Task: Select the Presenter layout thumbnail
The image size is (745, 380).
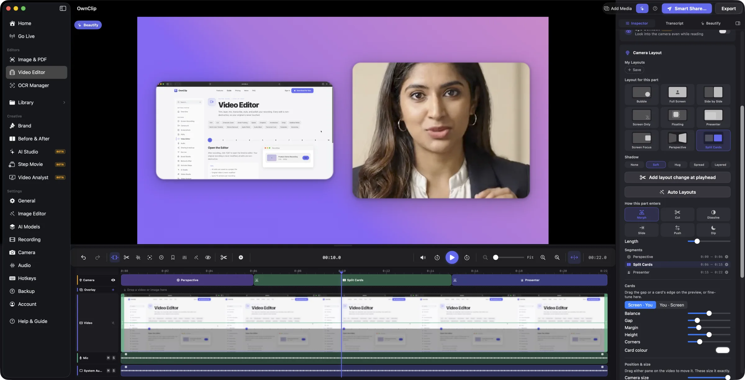Action: click(x=713, y=118)
